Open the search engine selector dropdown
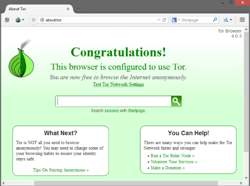 click(176, 20)
